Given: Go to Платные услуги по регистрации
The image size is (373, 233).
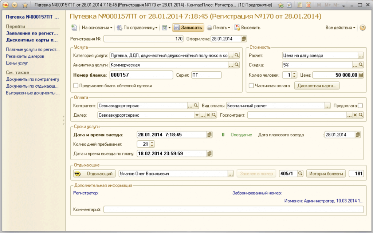Looking at the screenshot, I should (x=32, y=49).
